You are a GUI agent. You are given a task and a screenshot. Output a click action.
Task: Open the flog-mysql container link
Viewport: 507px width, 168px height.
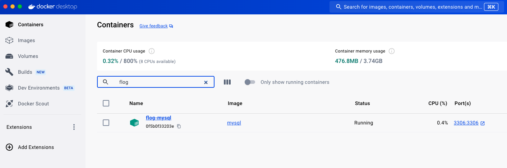click(158, 118)
